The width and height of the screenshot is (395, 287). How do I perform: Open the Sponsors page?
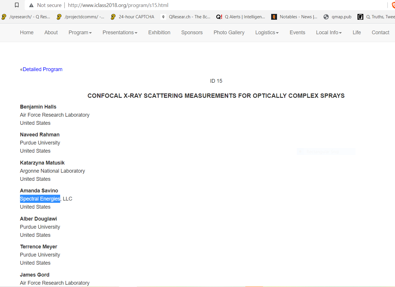click(x=192, y=33)
